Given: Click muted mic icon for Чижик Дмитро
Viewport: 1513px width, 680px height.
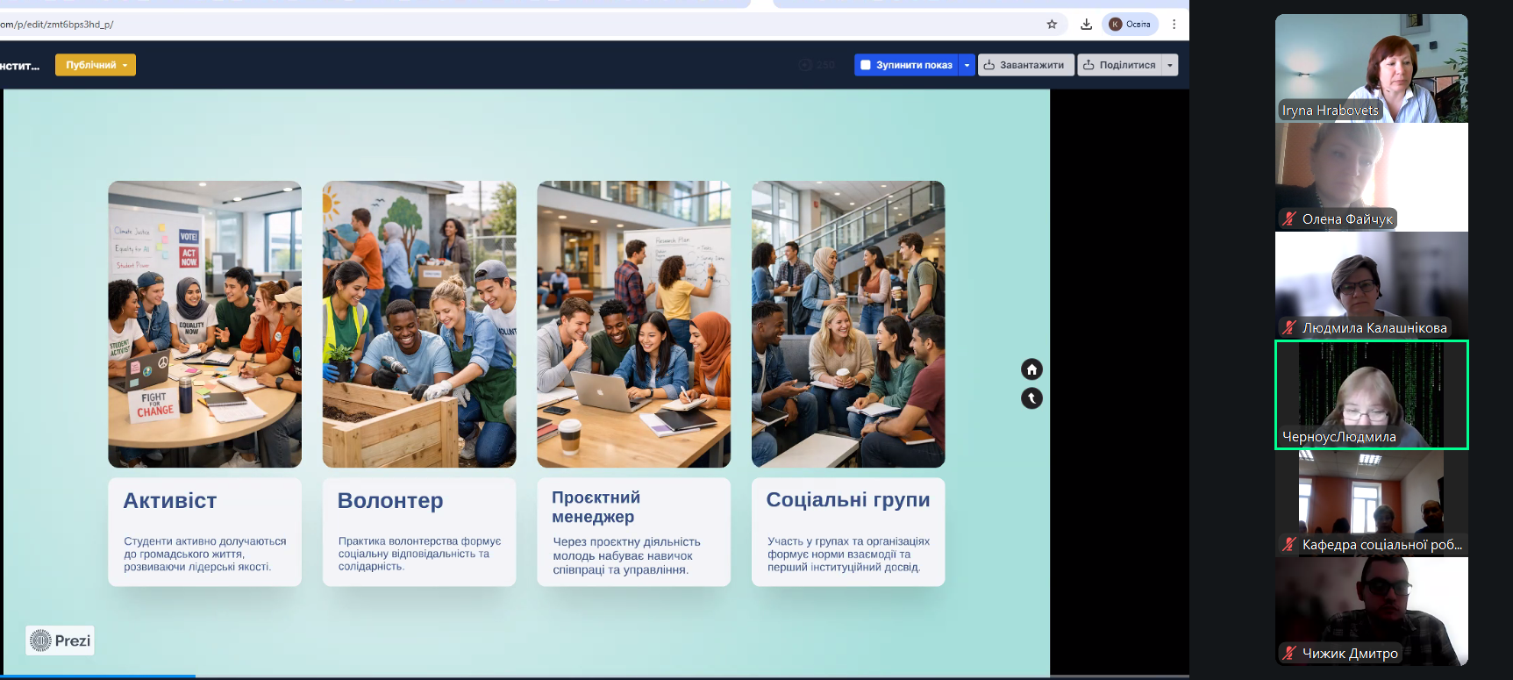Looking at the screenshot, I should 1288,653.
